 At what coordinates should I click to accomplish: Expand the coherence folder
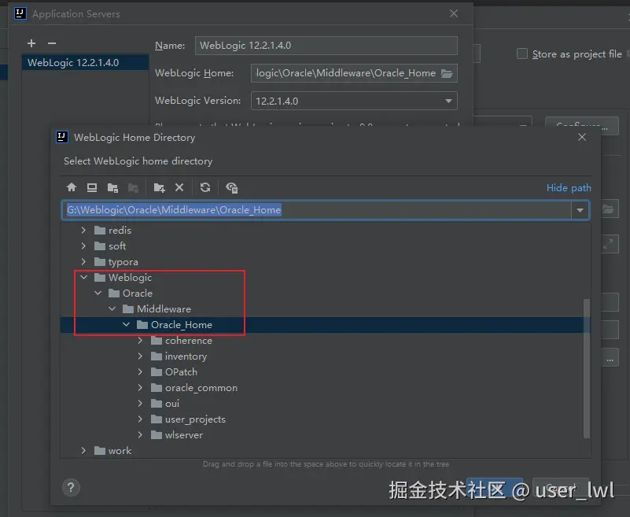(x=140, y=340)
